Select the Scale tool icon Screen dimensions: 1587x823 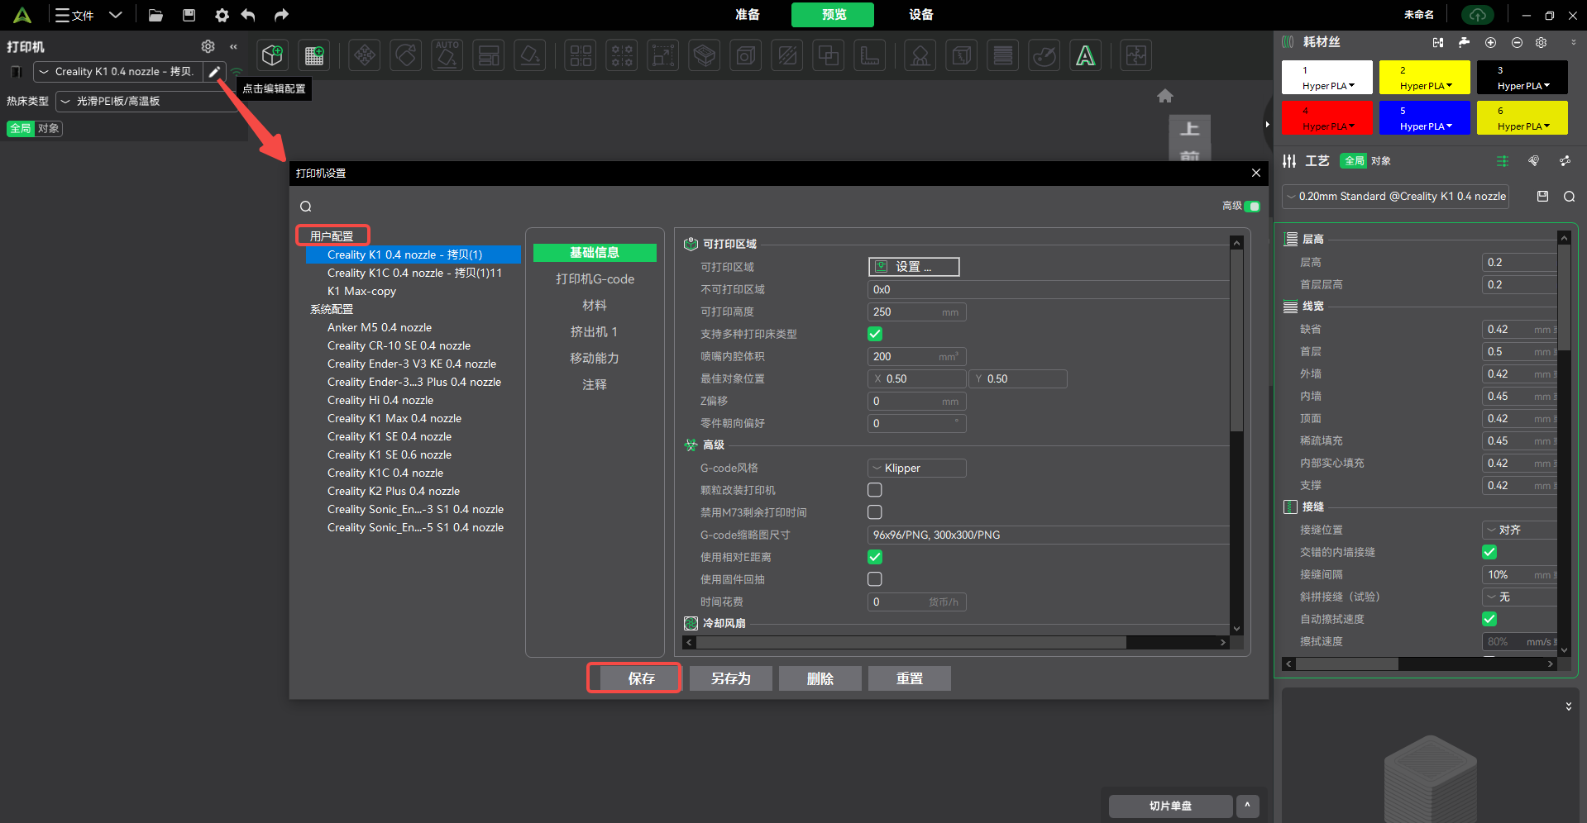(662, 55)
